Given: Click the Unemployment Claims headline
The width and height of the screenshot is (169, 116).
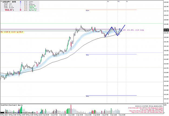Looking at the screenshot, I should pos(147,112).
